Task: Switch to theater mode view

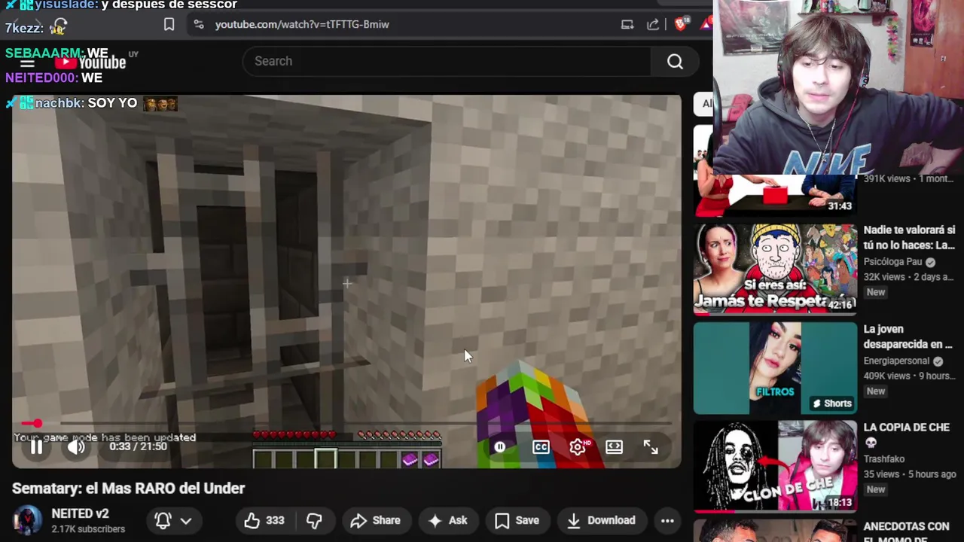Action: [x=614, y=447]
